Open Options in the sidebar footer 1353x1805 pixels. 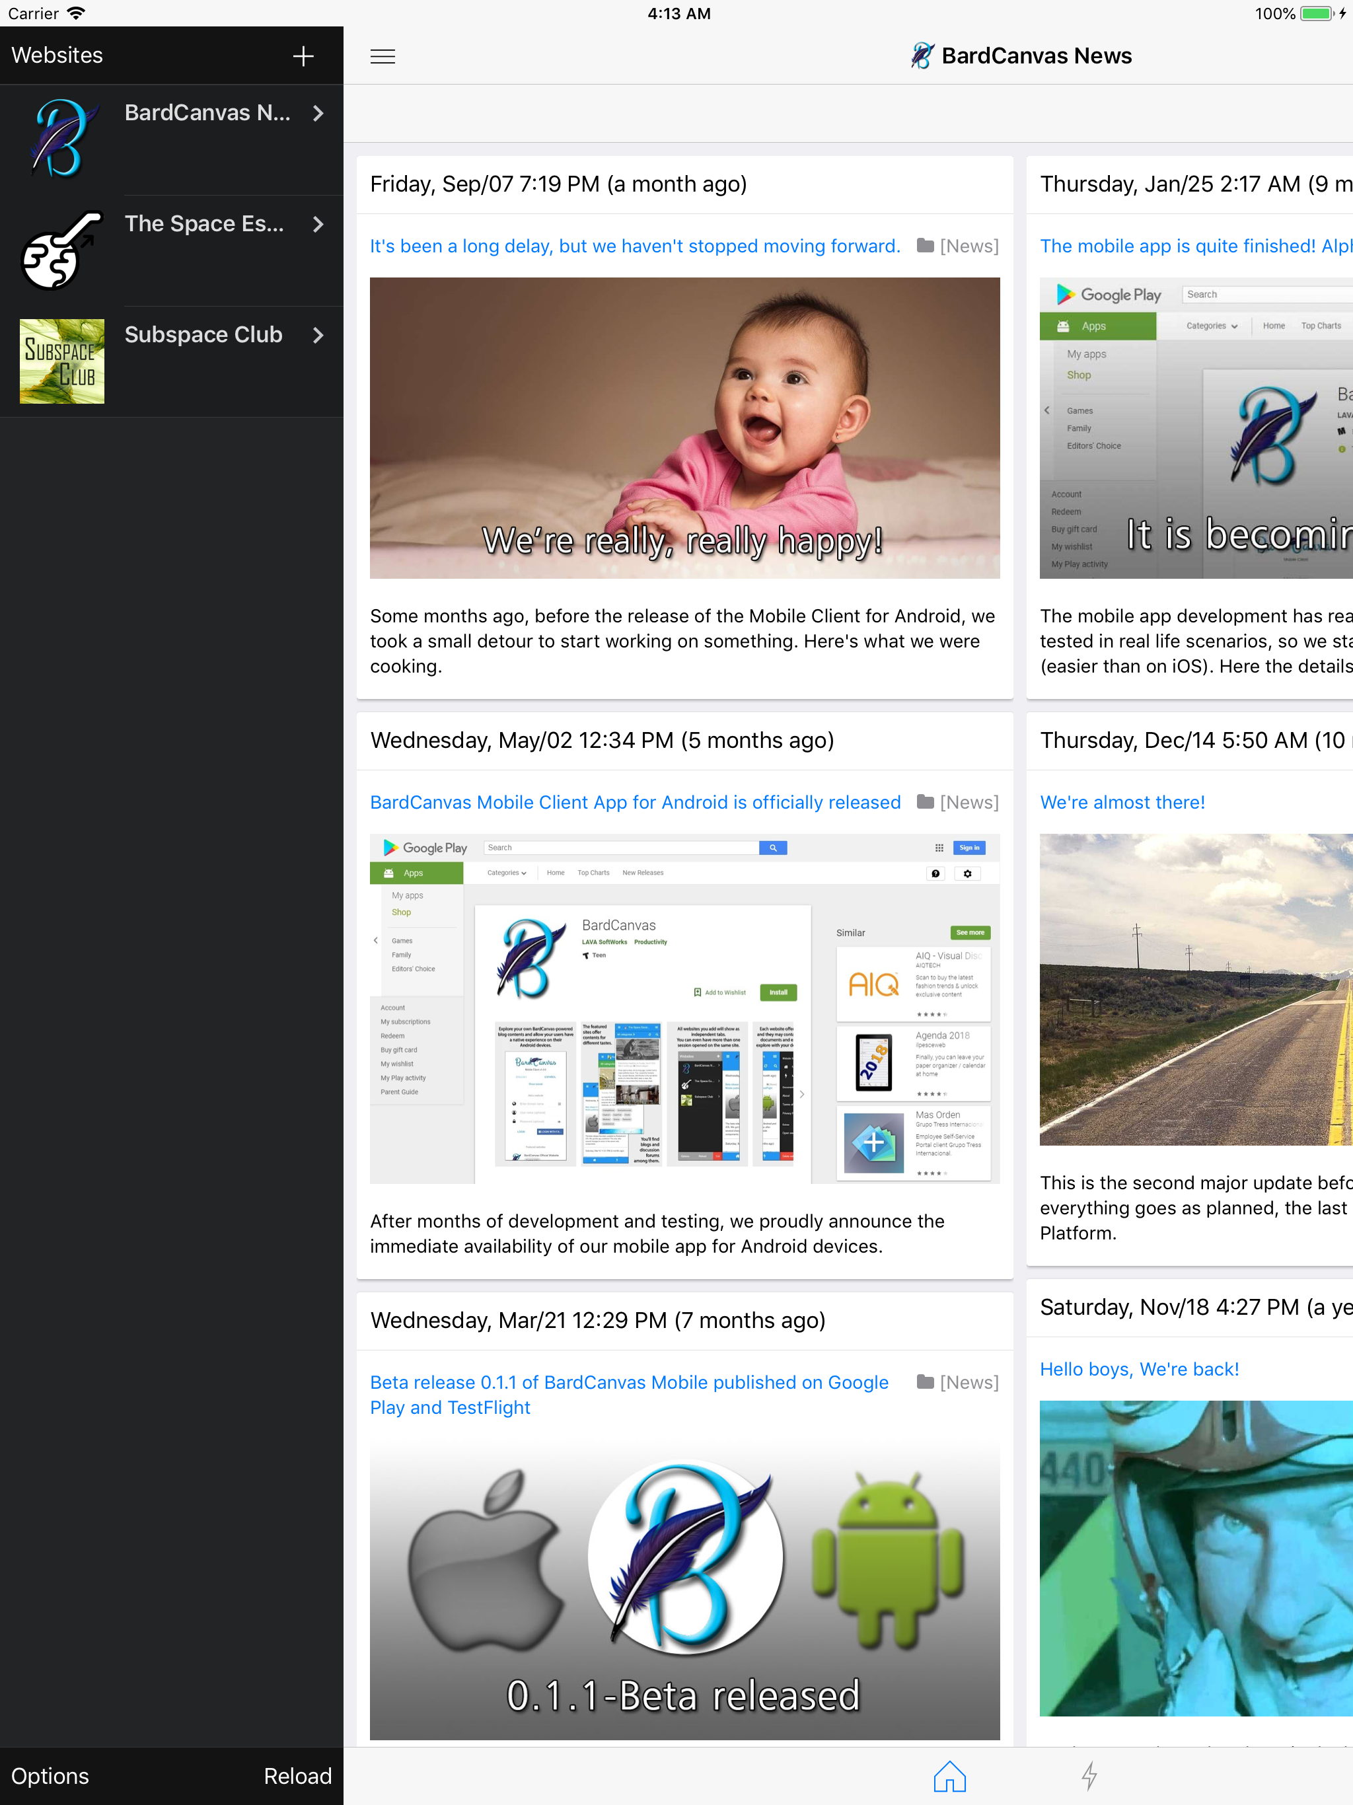pos(50,1776)
